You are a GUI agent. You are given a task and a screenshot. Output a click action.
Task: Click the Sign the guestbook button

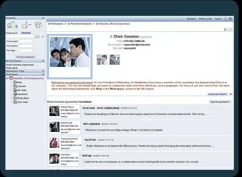[x=220, y=102]
